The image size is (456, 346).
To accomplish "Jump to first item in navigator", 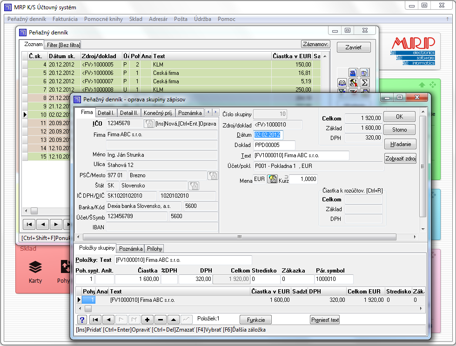I will [x=95, y=319].
